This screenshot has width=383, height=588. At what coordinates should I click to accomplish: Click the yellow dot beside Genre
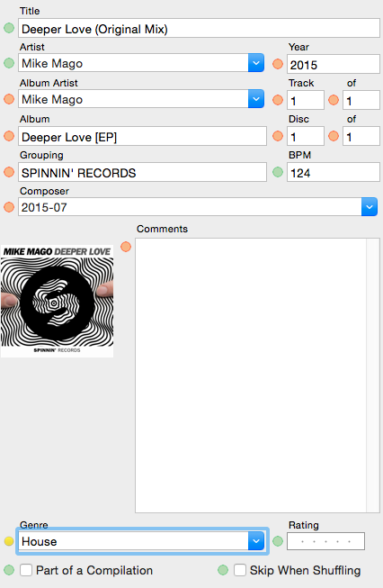9,541
